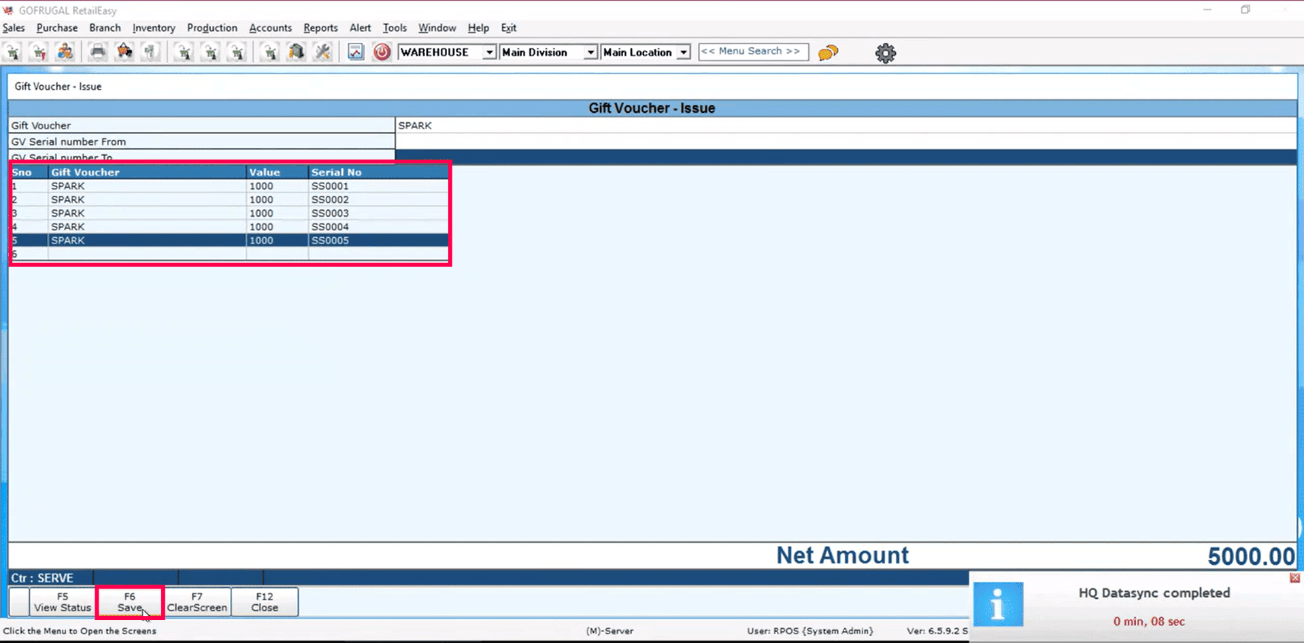Select serial number SS0005 cell
1304x643 pixels.
pyautogui.click(x=378, y=241)
